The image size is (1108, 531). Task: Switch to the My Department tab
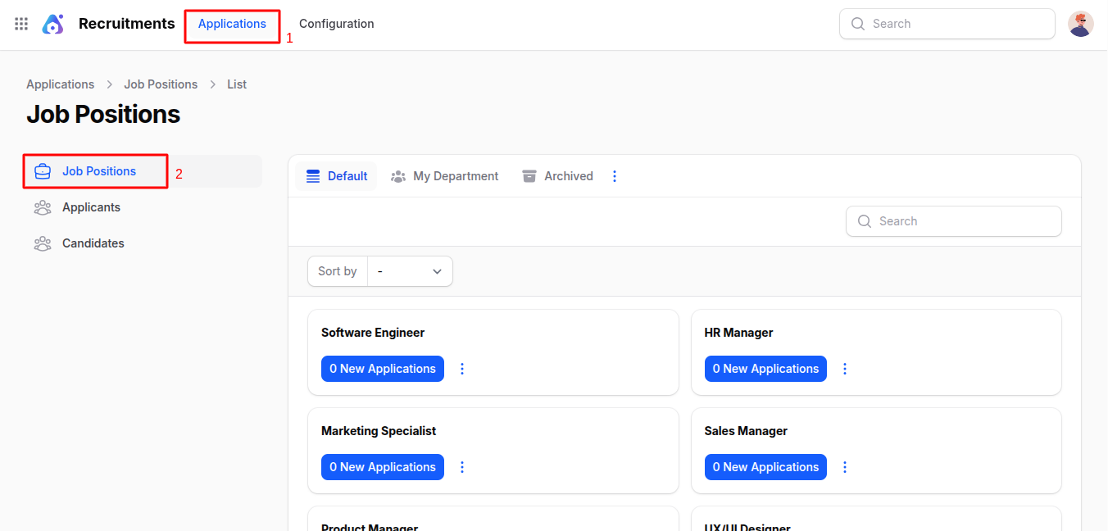click(445, 176)
